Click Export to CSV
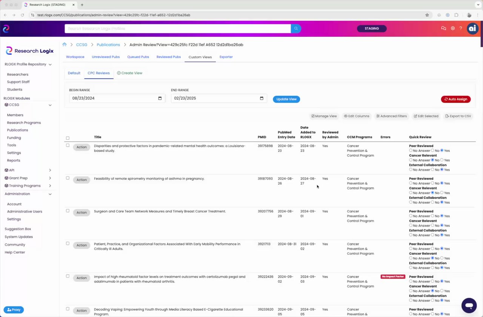 [458, 116]
